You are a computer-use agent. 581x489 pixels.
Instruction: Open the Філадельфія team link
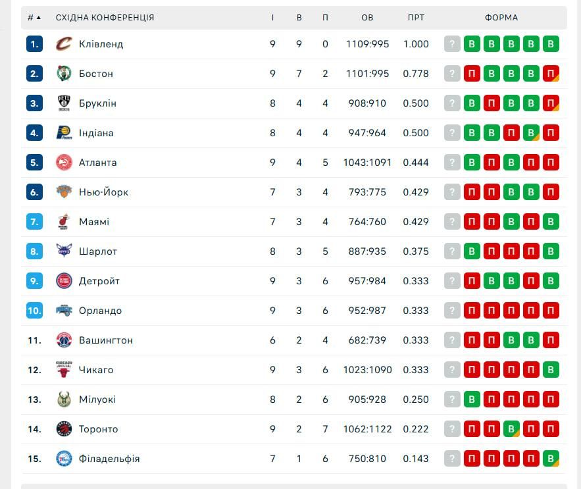(x=109, y=459)
